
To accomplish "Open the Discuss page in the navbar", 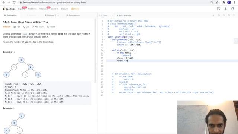I will (x=64, y=9).
